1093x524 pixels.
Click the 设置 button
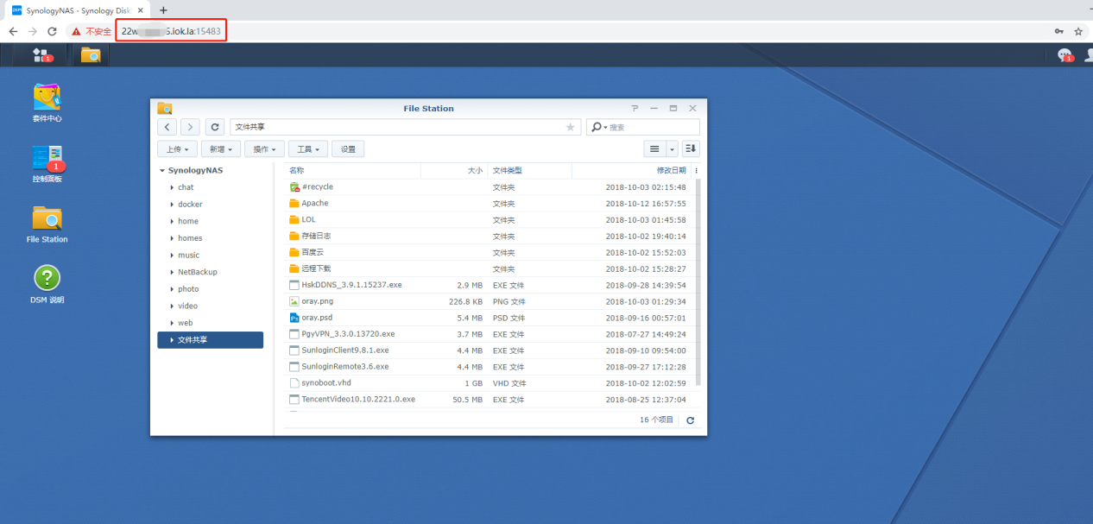[348, 149]
